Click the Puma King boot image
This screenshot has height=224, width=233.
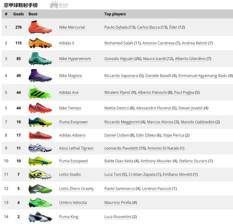(x=40, y=217)
